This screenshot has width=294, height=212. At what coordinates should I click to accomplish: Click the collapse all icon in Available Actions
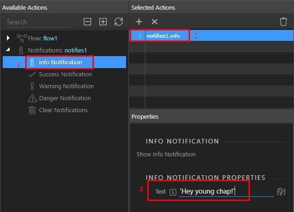click(87, 22)
